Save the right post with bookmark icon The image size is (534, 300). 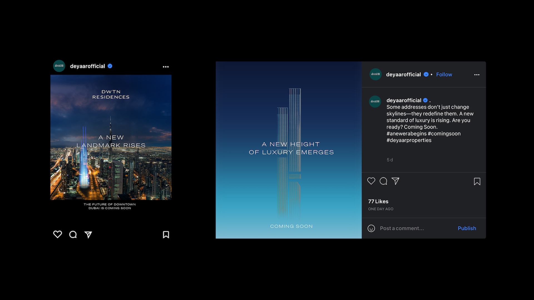[477, 182]
